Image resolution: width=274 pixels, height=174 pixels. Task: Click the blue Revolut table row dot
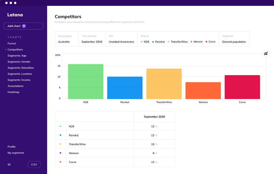pos(60,135)
